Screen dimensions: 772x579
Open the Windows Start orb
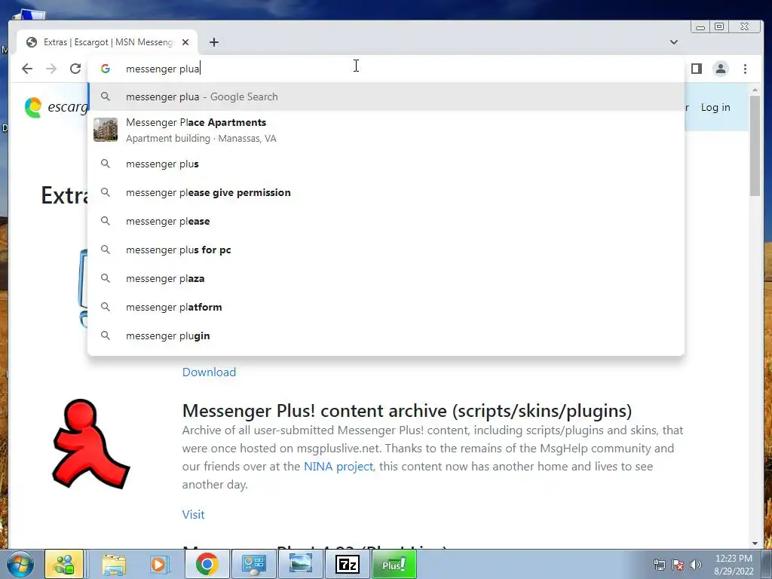(20, 564)
